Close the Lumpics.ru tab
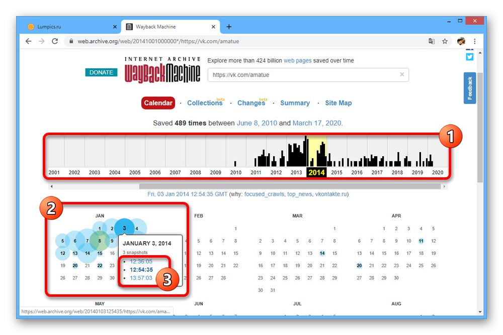 click(115, 27)
